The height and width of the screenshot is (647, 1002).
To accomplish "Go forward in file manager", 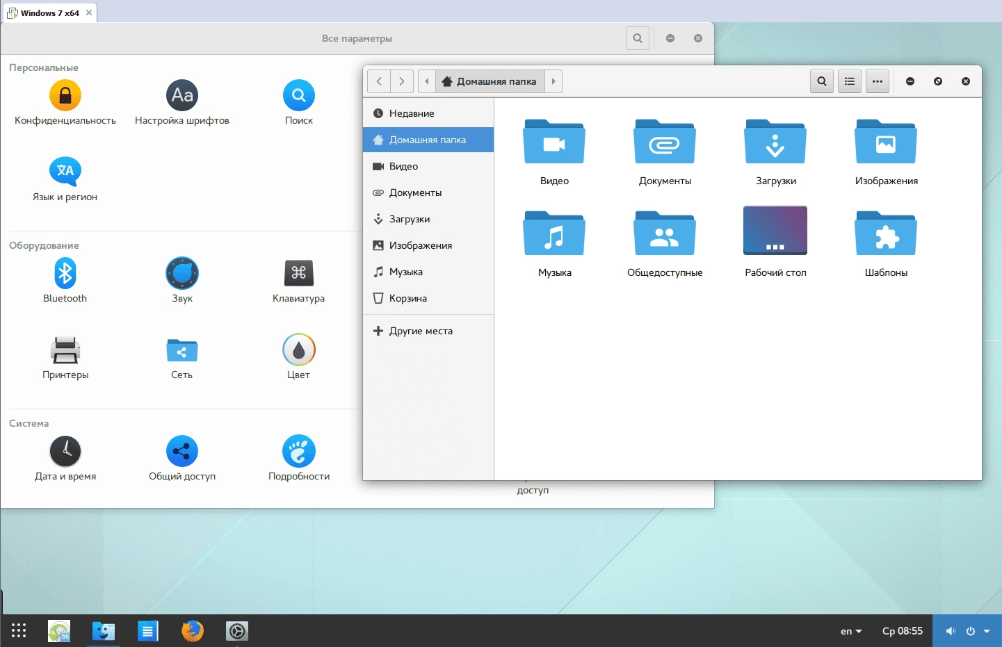I will [x=402, y=81].
